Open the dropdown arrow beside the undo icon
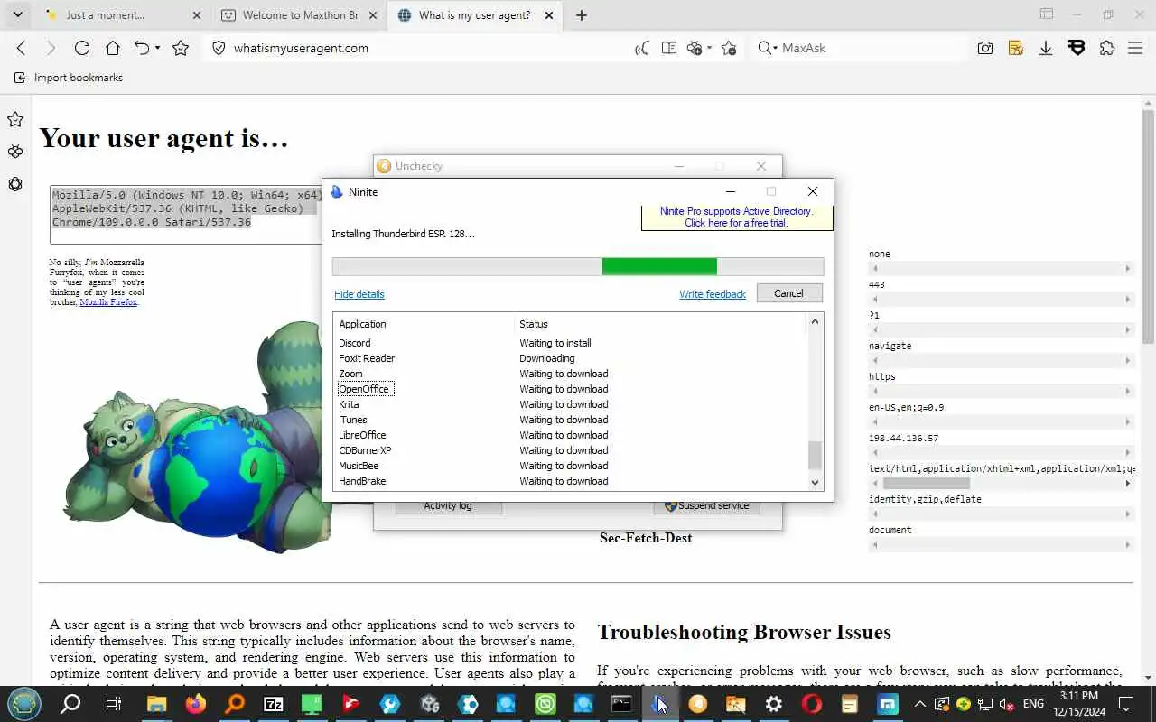Viewport: 1156px width, 722px height. tap(157, 48)
